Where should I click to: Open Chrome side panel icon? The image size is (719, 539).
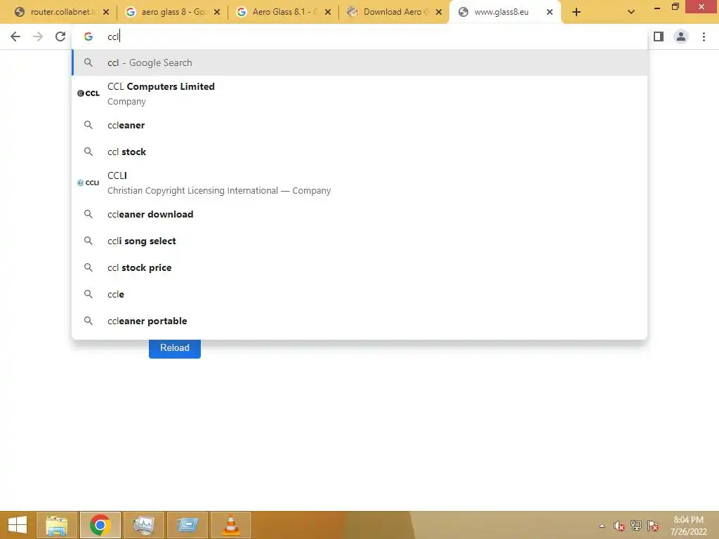[659, 36]
